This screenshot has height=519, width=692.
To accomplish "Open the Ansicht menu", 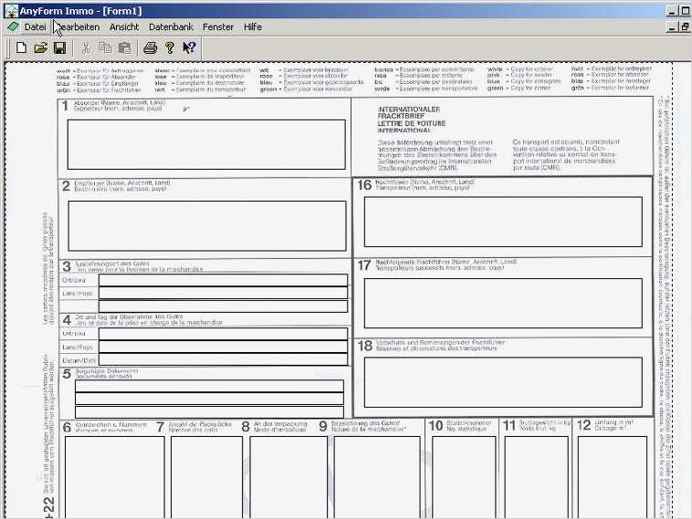I will tap(124, 26).
